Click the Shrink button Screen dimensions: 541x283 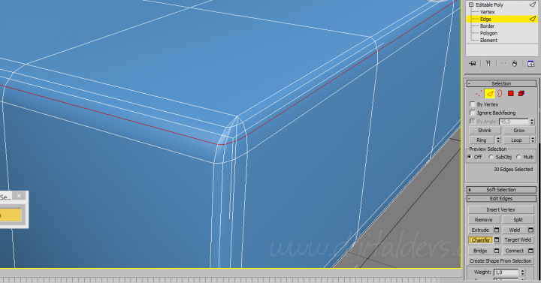tap(485, 131)
